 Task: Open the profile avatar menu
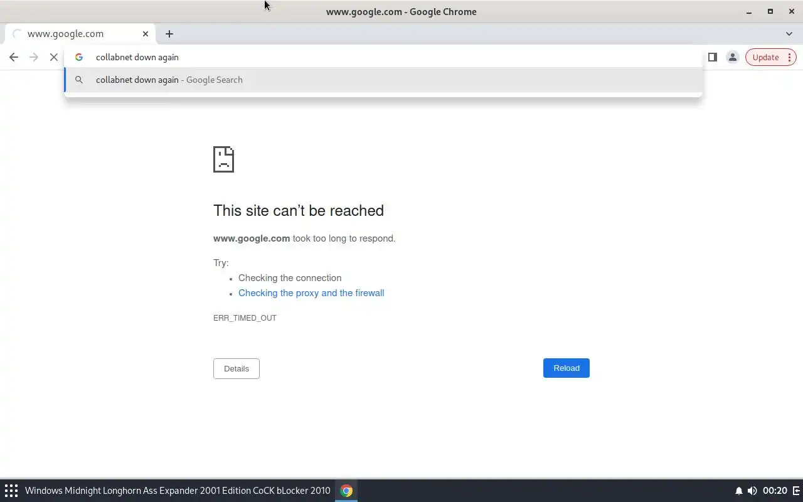(732, 57)
